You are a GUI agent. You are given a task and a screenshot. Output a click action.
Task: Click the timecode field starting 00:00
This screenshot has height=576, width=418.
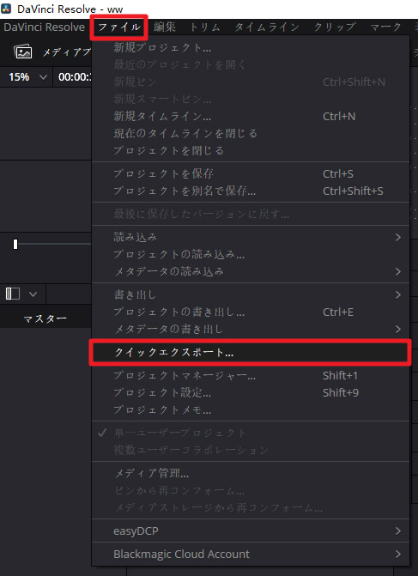click(75, 76)
